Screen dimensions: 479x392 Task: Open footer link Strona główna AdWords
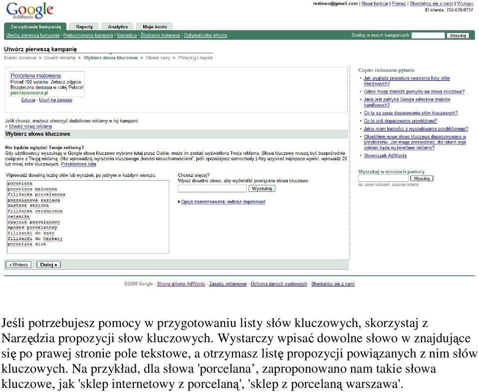181,284
